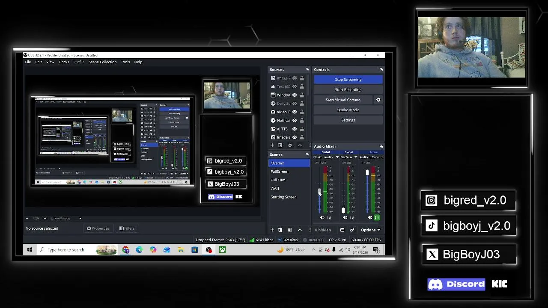Open the Tools menu
The height and width of the screenshot is (308, 548).
click(x=125, y=62)
